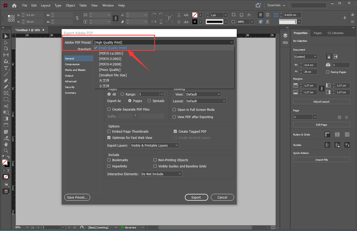Select the Rectangle tool
The image size is (357, 231).
[6, 99]
